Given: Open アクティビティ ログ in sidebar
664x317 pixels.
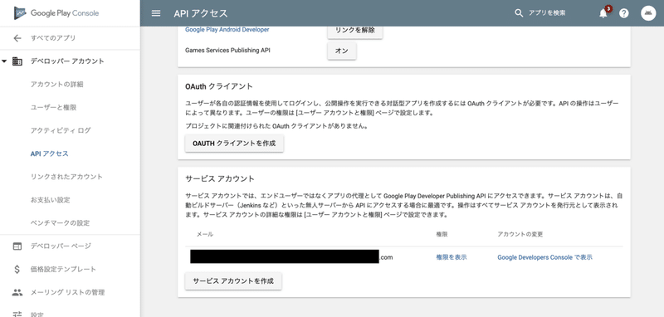Looking at the screenshot, I should tap(61, 130).
